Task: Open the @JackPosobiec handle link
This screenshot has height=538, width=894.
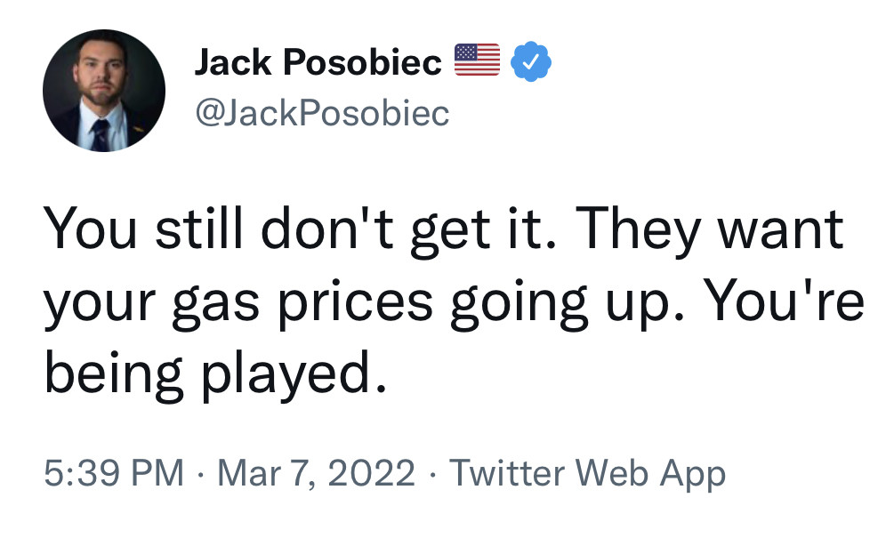Action: click(x=321, y=113)
